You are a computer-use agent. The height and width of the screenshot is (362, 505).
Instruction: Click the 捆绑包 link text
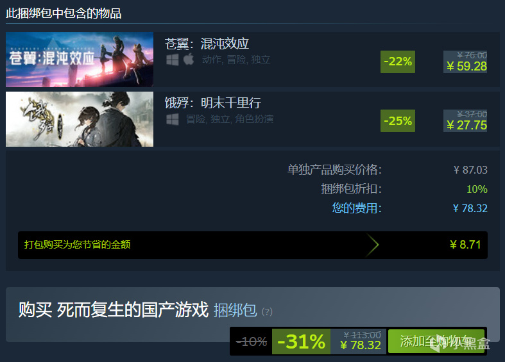coord(235,311)
